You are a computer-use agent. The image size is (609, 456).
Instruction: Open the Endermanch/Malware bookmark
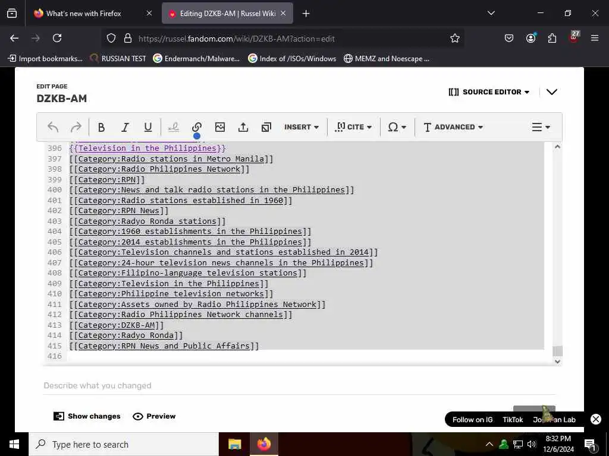point(196,59)
